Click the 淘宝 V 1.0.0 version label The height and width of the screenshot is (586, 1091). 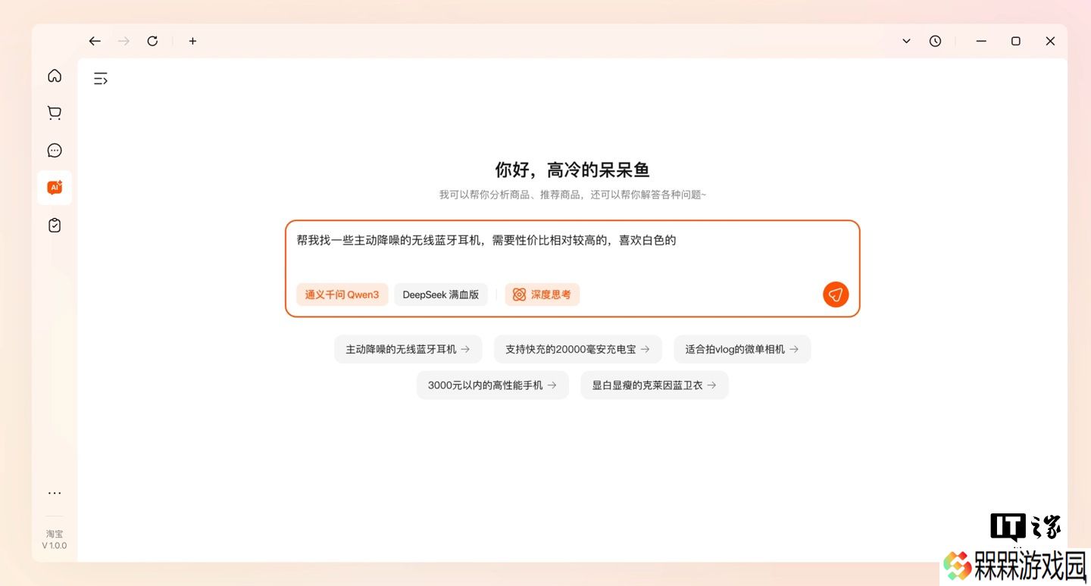pyautogui.click(x=55, y=539)
